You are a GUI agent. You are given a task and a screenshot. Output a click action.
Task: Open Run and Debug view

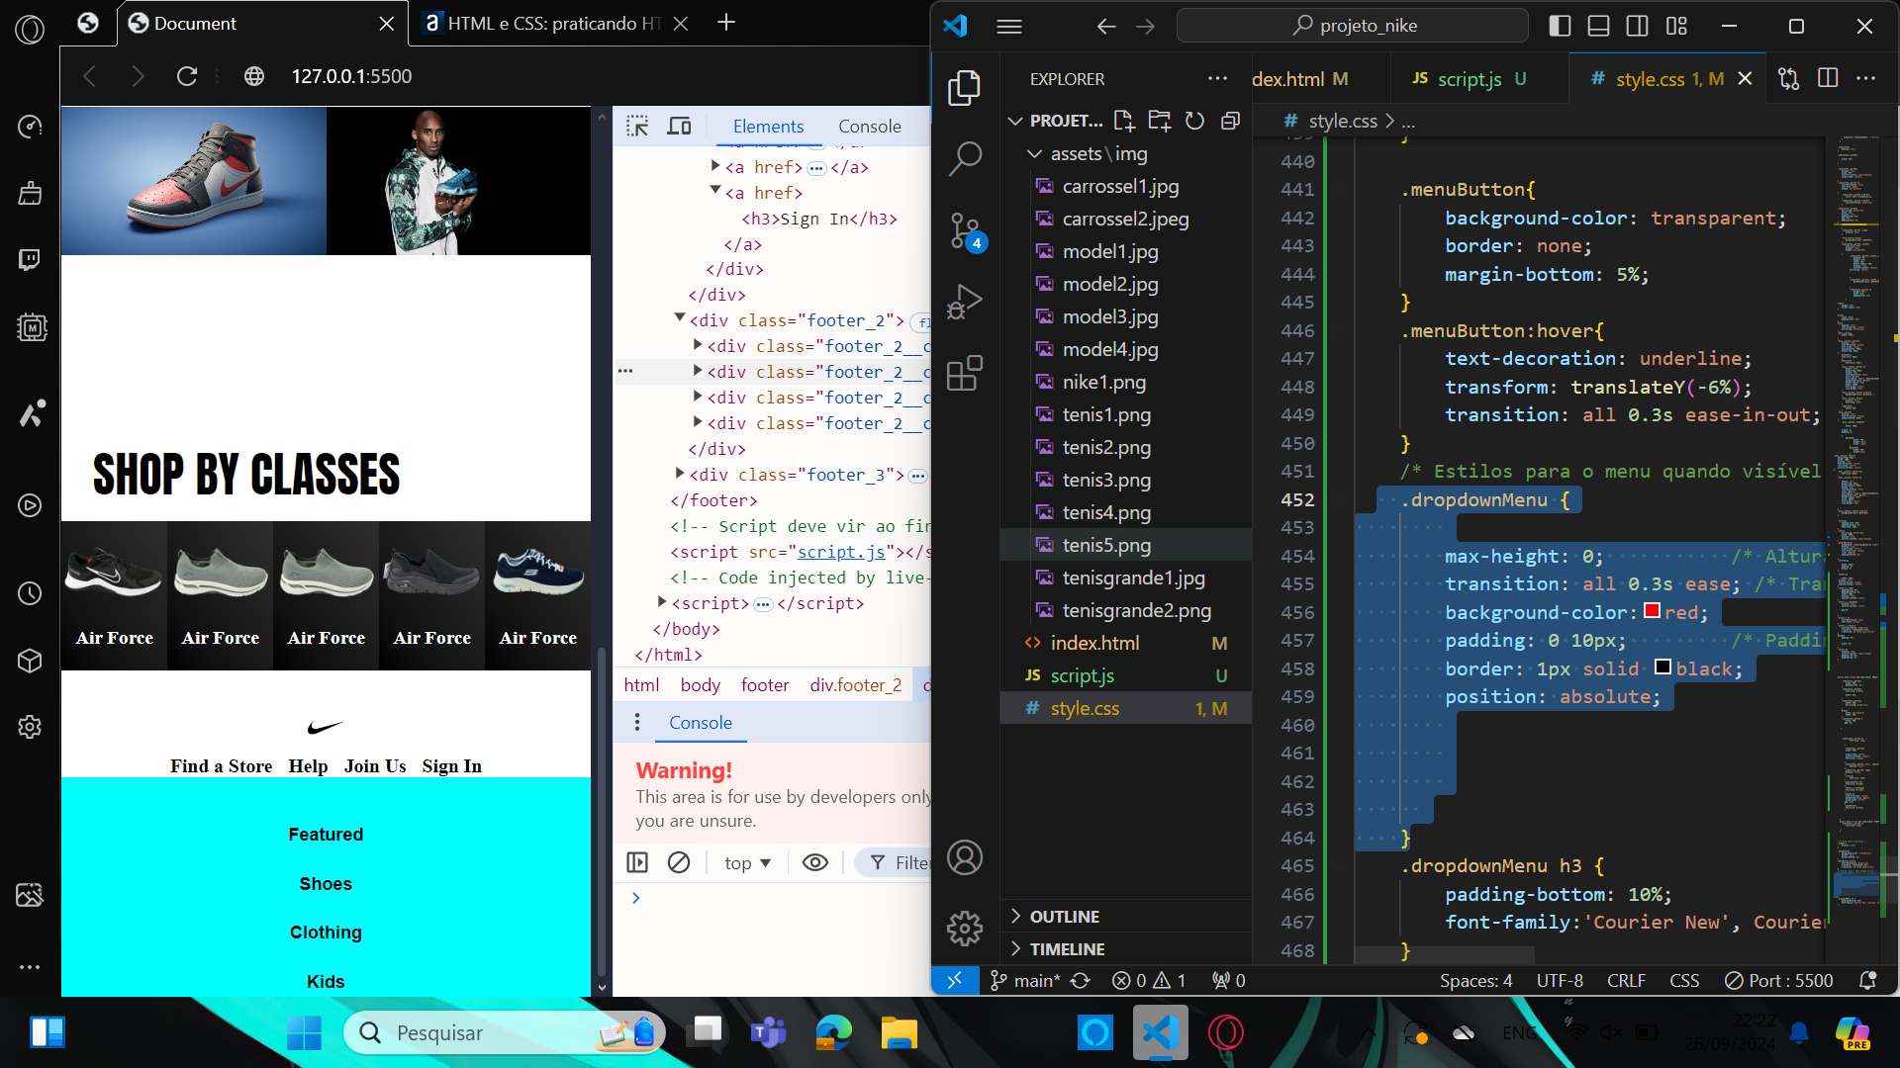point(964,302)
